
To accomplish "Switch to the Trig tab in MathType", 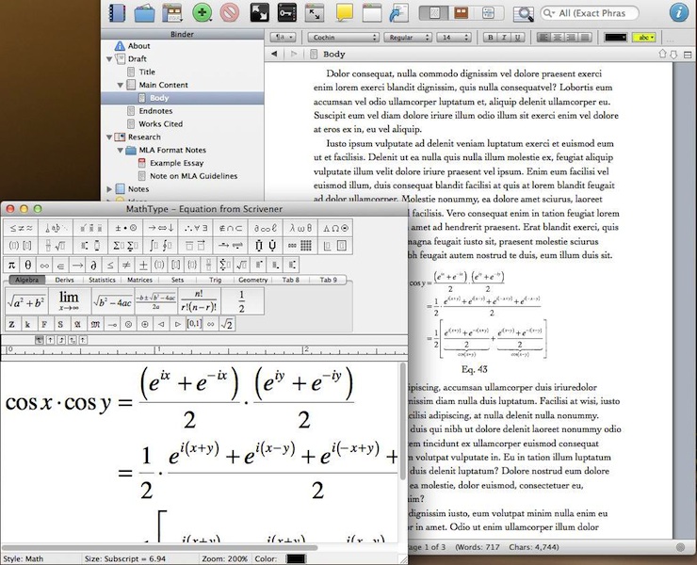I will [x=215, y=280].
